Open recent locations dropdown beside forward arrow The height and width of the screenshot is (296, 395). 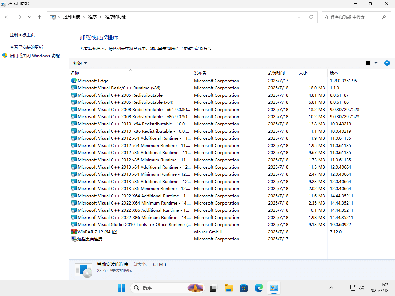[29, 17]
